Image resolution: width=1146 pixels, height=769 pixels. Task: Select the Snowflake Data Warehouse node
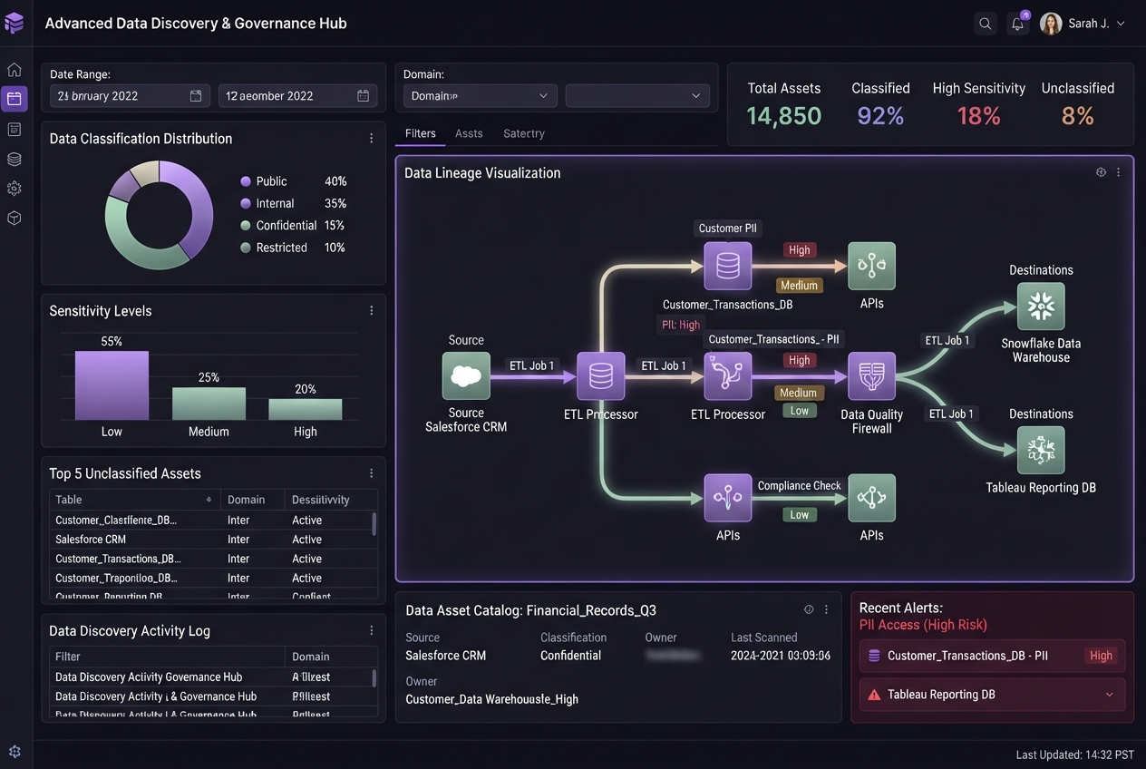(1041, 306)
